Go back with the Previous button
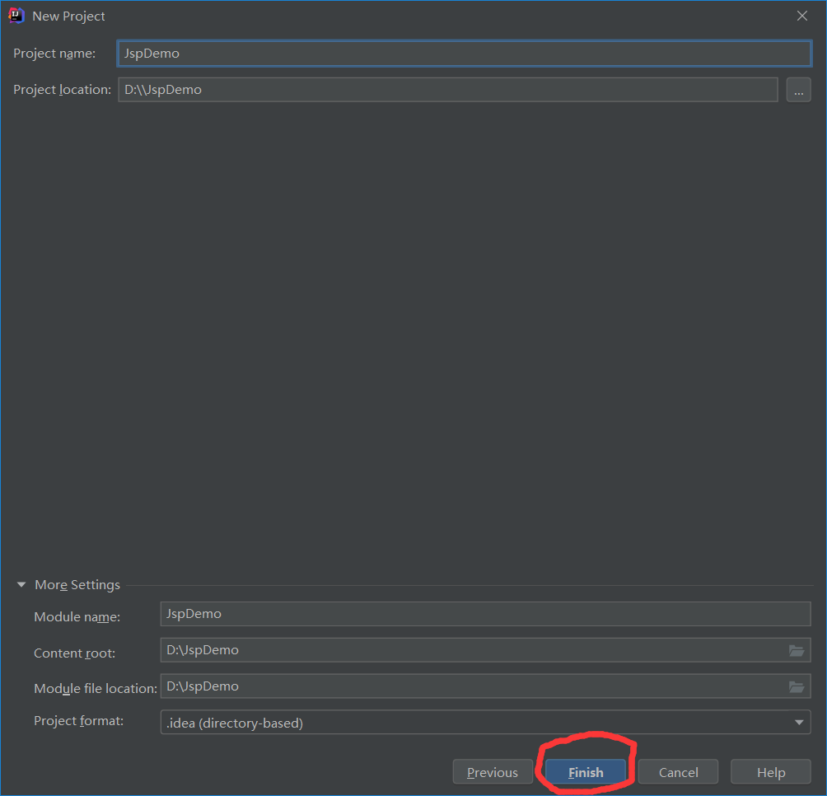 pos(493,772)
